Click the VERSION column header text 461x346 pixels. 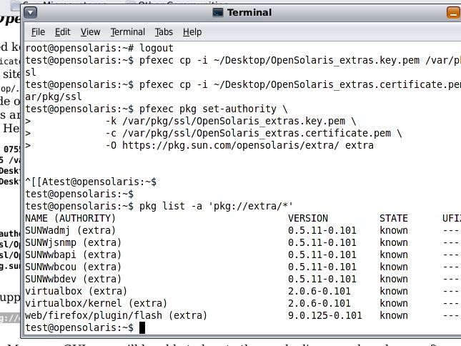point(308,218)
